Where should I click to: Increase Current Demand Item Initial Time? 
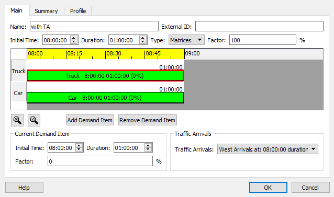click(79, 146)
